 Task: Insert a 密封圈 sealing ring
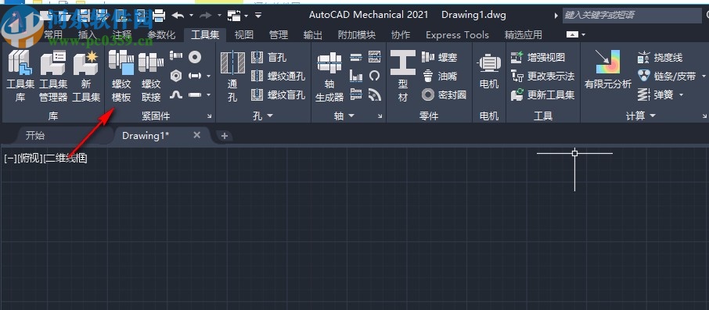click(444, 95)
